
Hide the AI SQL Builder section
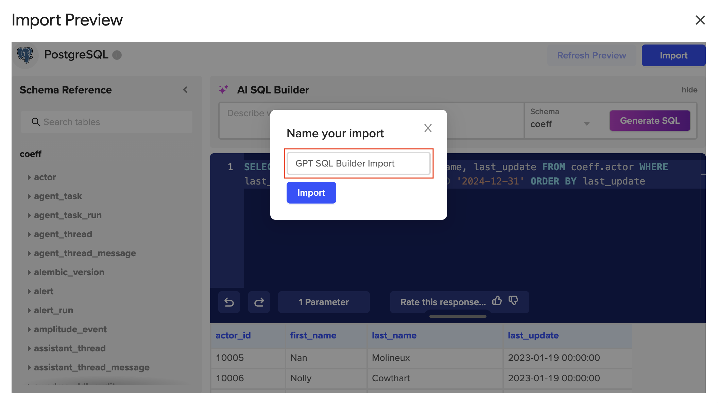(x=689, y=90)
